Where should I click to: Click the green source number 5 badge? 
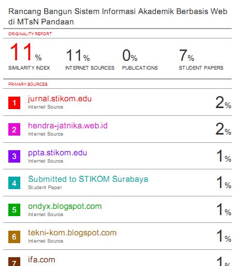14,210
